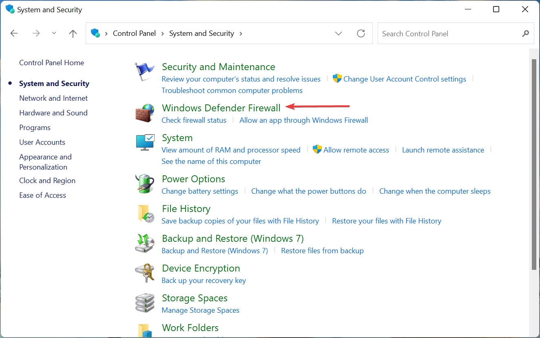The image size is (540, 338).
Task: Click the Storage Spaces drive stack icon
Action: (145, 303)
